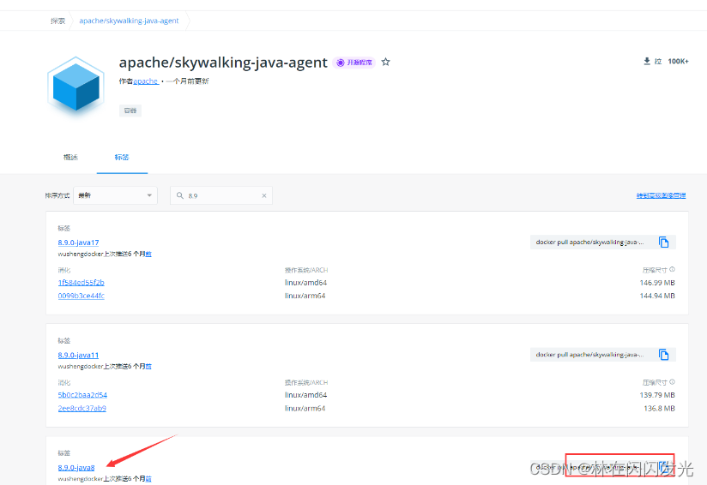Copy docker pull command for 8.9.0-java17

[663, 242]
